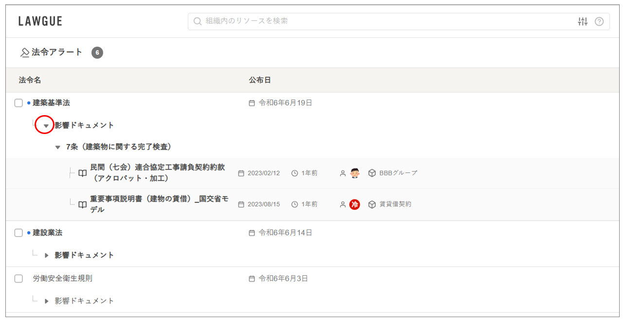Open search filter settings sliders icon
This screenshot has height=321, width=625.
point(583,21)
